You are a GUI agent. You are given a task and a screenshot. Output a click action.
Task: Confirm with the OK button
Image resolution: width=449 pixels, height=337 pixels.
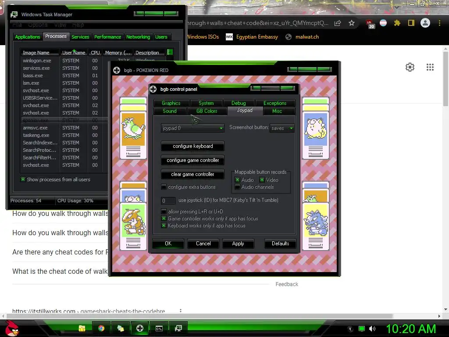point(168,243)
